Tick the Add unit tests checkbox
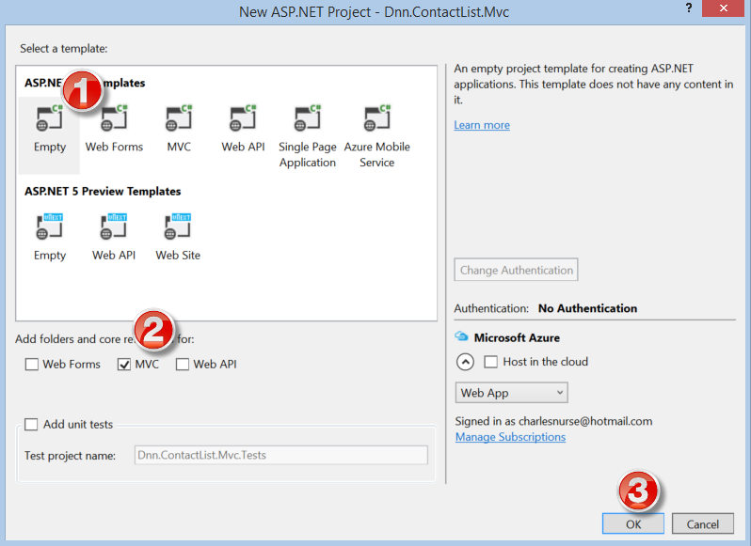 click(x=31, y=424)
